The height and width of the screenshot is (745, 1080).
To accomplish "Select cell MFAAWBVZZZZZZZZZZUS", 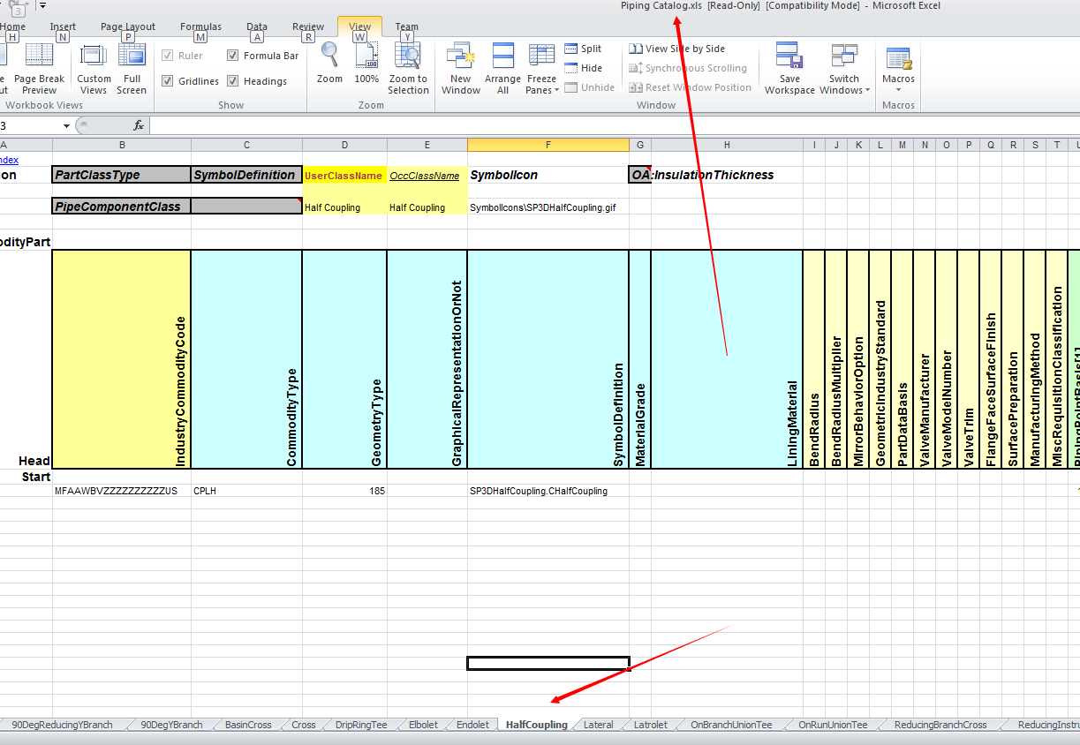I will coord(122,491).
